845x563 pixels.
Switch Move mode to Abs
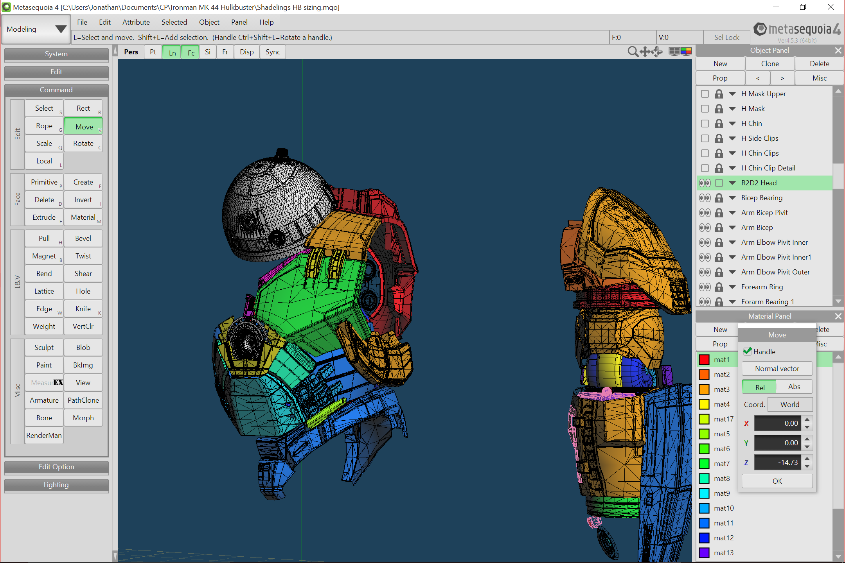pyautogui.click(x=794, y=387)
